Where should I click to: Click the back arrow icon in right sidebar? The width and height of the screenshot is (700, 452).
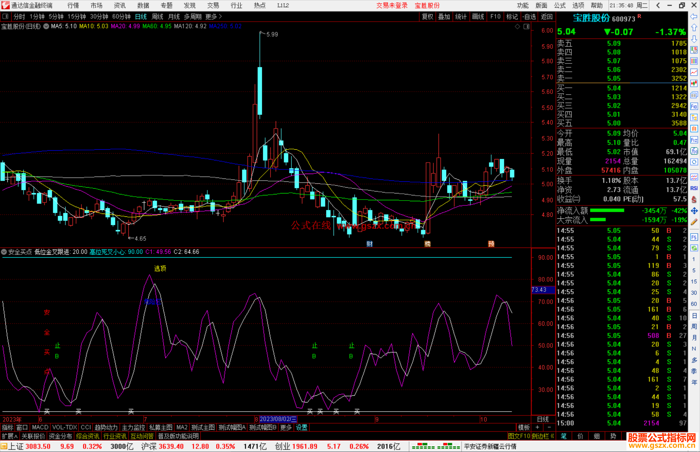click(694, 17)
